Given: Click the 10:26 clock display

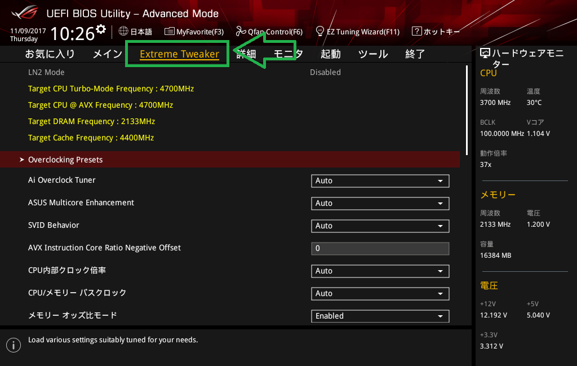Looking at the screenshot, I should pyautogui.click(x=73, y=33).
